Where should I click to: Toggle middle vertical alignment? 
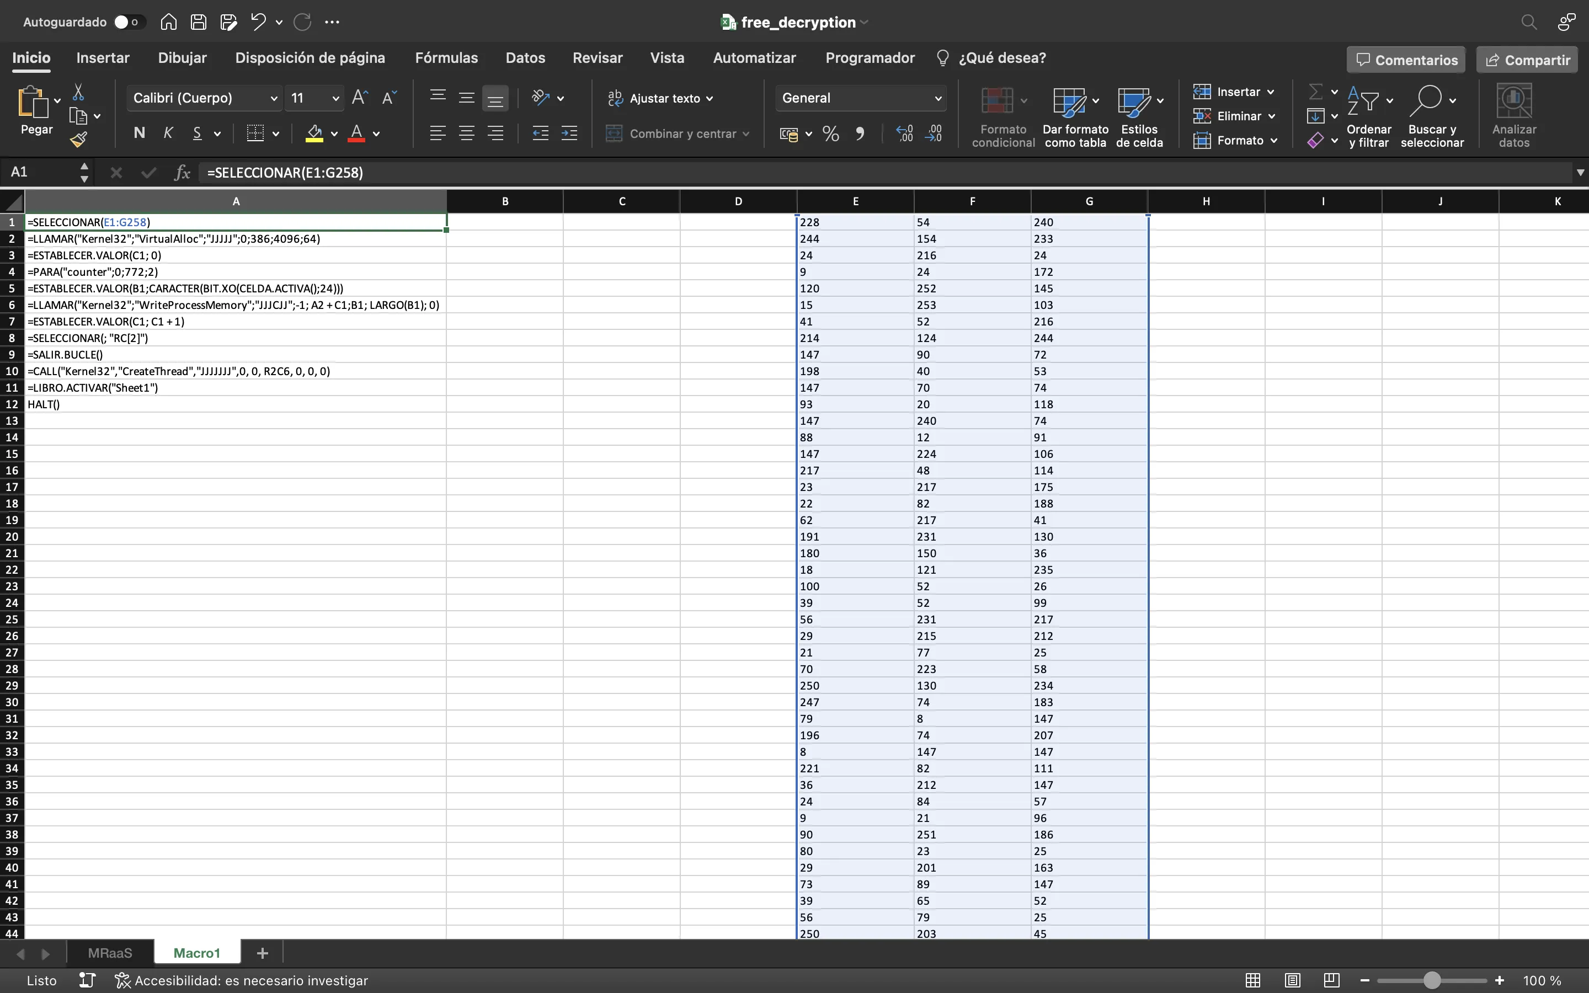point(467,98)
